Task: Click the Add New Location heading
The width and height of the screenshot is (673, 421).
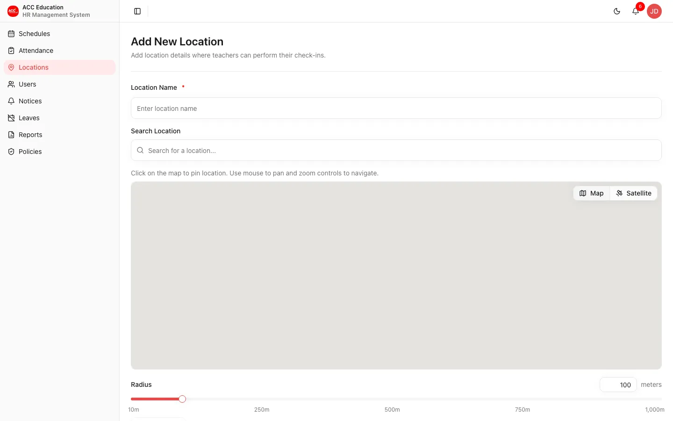Action: pos(177,42)
